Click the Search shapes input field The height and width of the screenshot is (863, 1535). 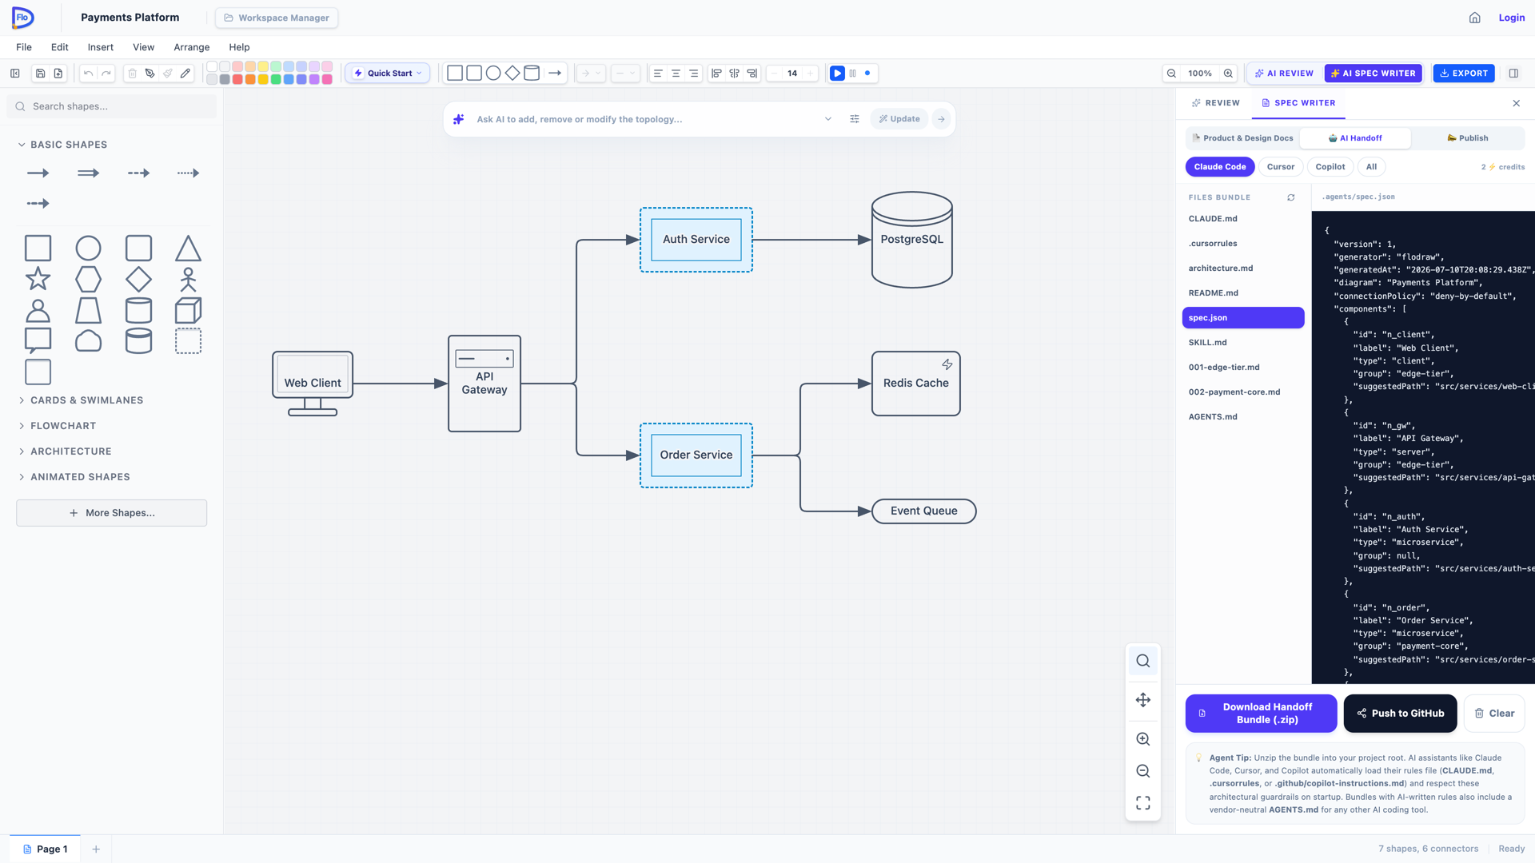112,106
